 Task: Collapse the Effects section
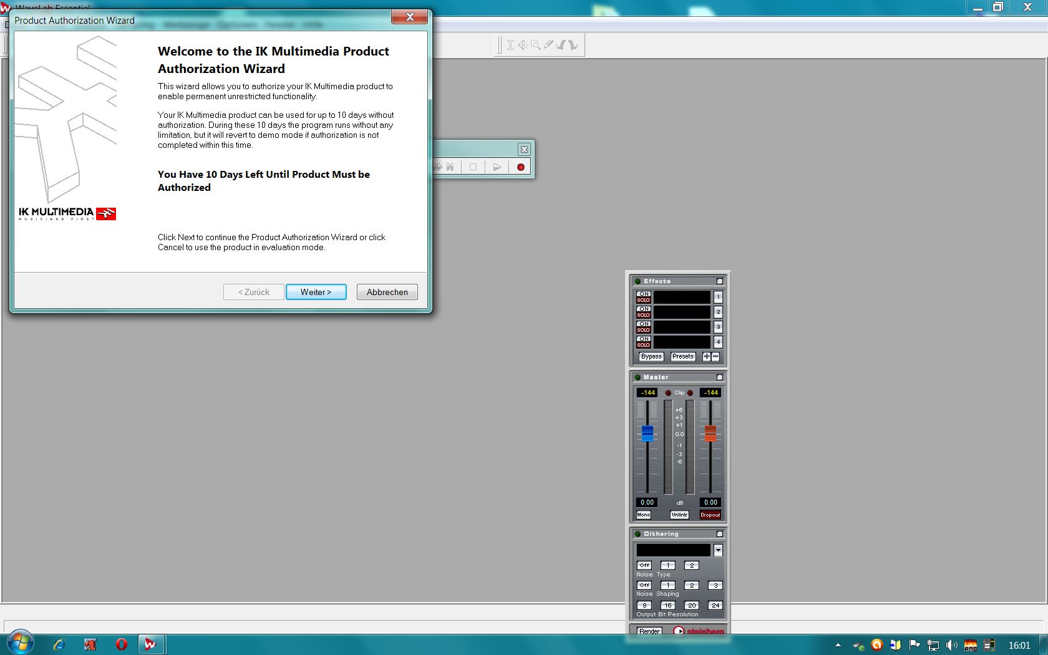[719, 281]
